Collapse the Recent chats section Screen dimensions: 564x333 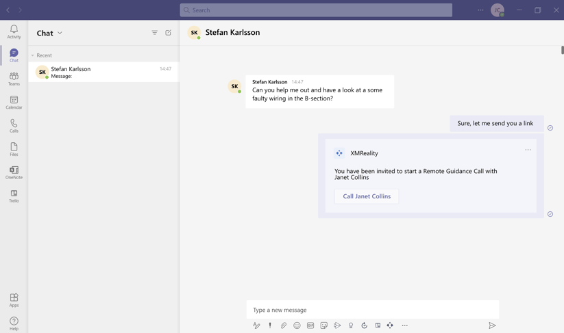(x=32, y=55)
